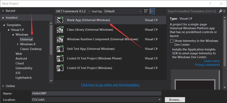This screenshot has height=103, width=227.
Task: Click the Class Library template icon
Action: tap(60, 30)
